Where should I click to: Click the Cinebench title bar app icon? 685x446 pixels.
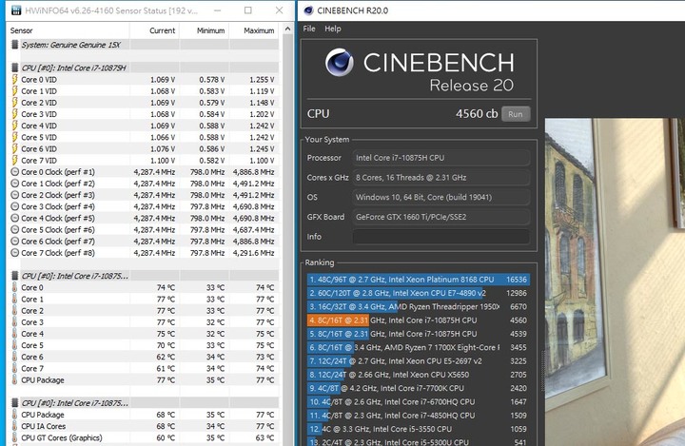(308, 10)
